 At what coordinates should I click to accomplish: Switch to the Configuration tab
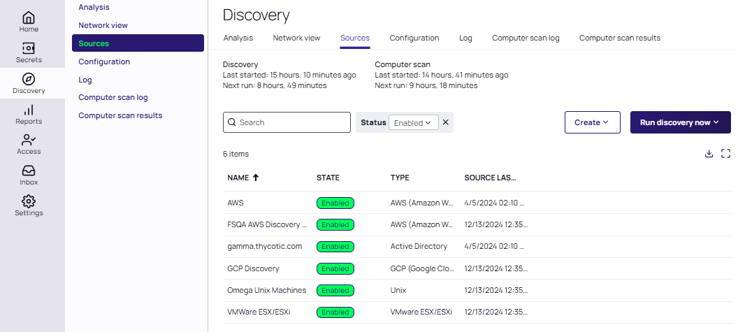pos(414,38)
